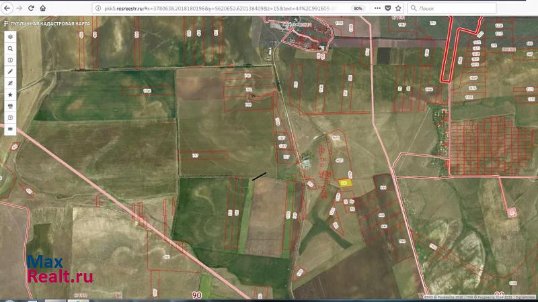Select the info identify tool in sidebar
This screenshot has width=538, height=302.
point(10,60)
